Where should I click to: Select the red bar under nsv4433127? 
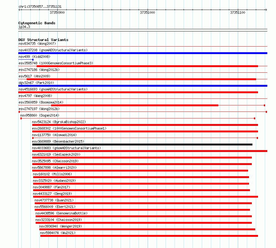click(145, 197)
